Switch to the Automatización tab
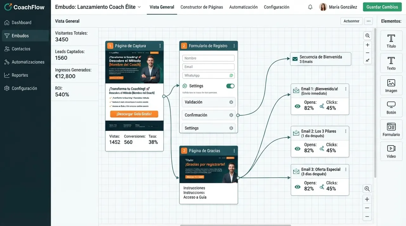The height and width of the screenshot is (226, 406). (243, 7)
